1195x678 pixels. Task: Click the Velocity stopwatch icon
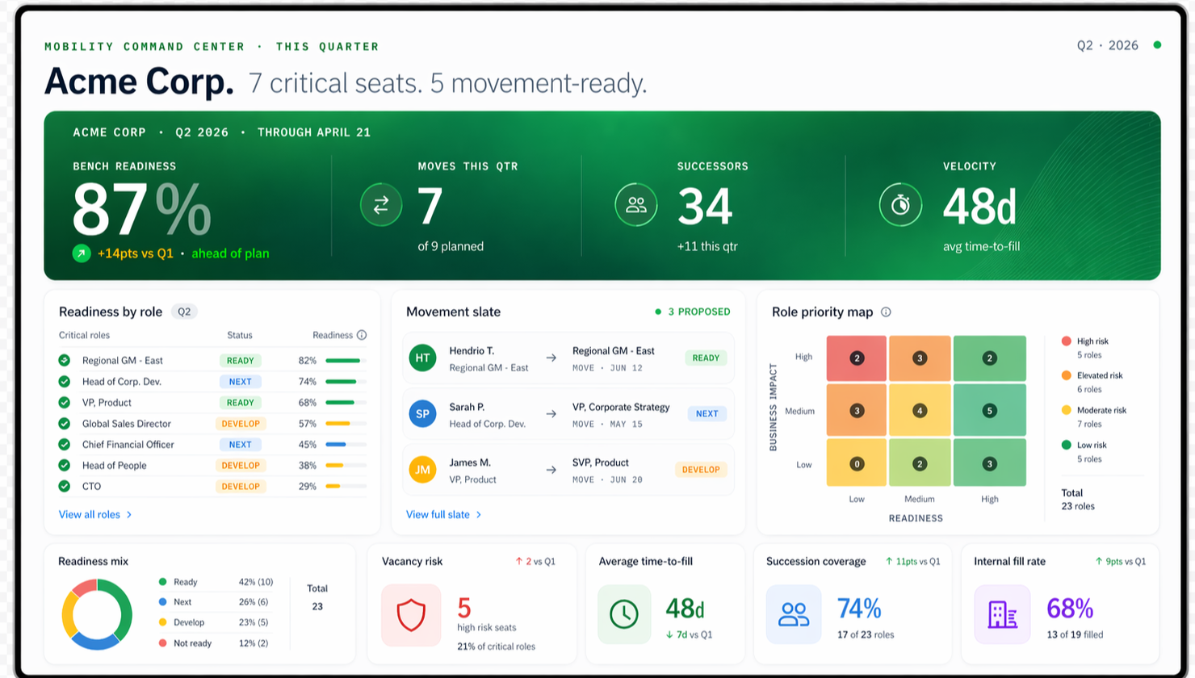pos(900,205)
